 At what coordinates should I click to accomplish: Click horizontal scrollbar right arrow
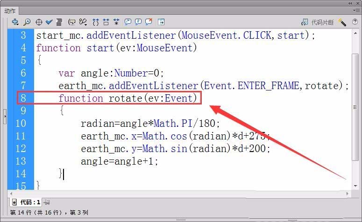click(348, 194)
